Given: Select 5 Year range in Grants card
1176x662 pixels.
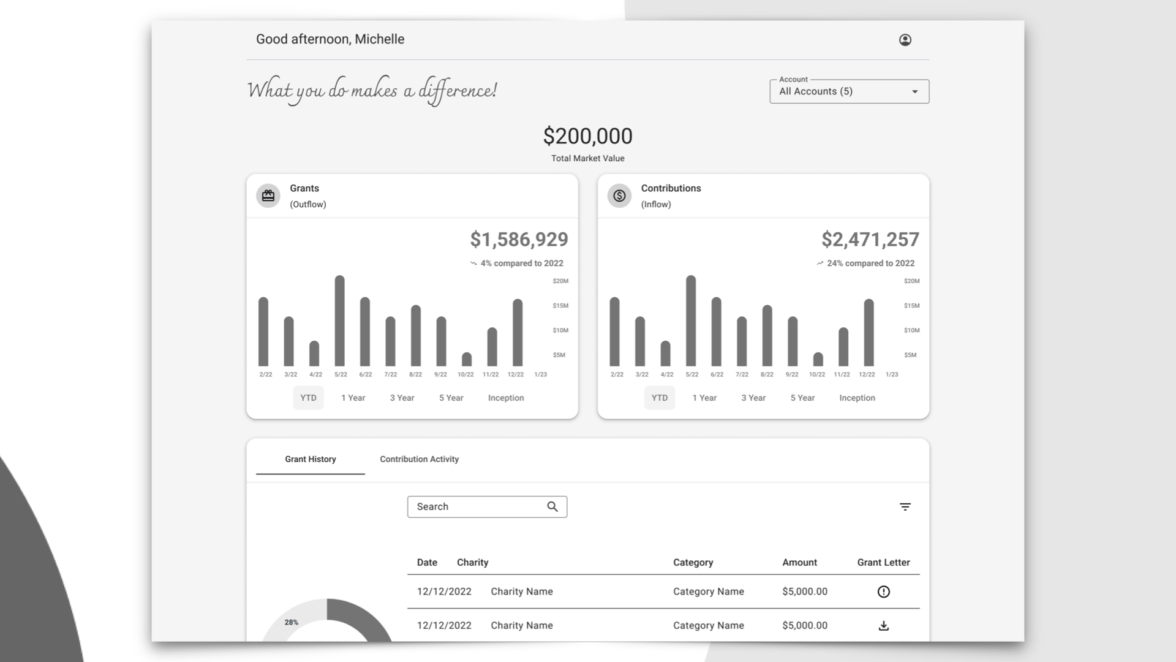Looking at the screenshot, I should click(x=451, y=398).
